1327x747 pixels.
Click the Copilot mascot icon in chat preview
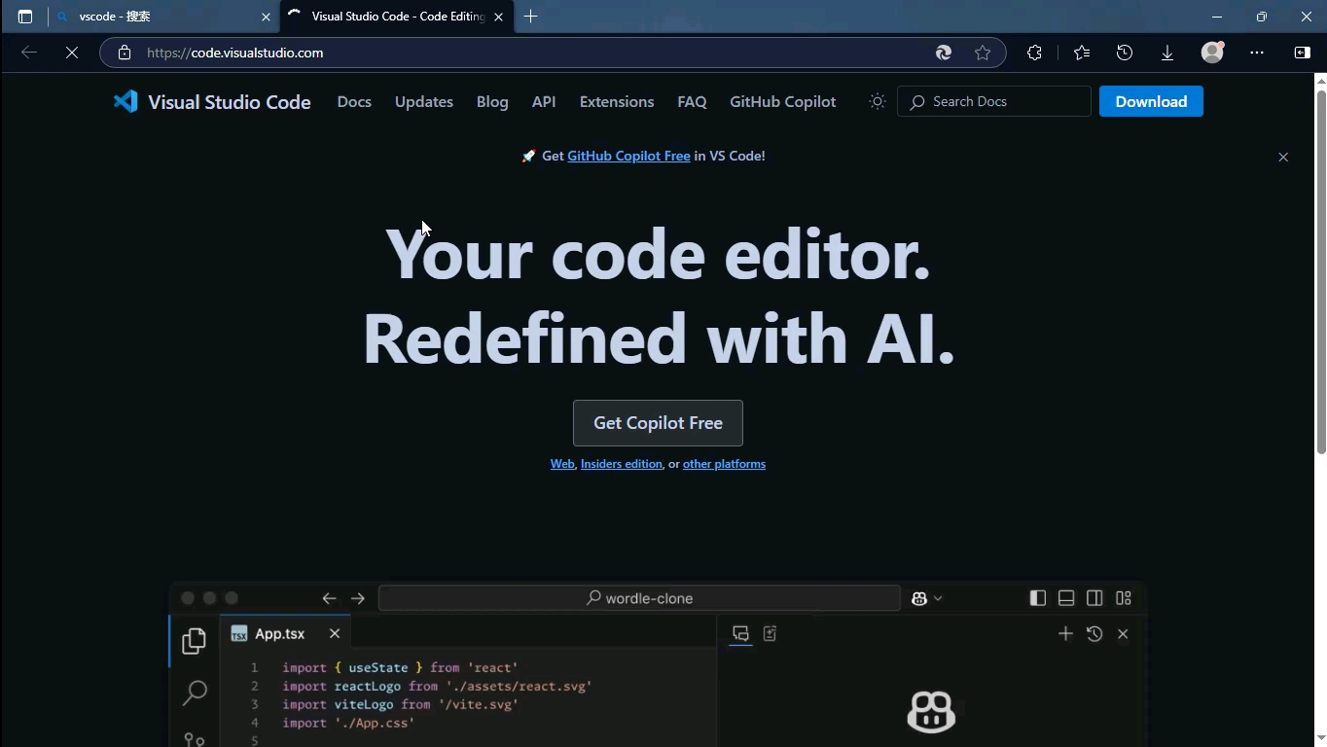point(931,712)
